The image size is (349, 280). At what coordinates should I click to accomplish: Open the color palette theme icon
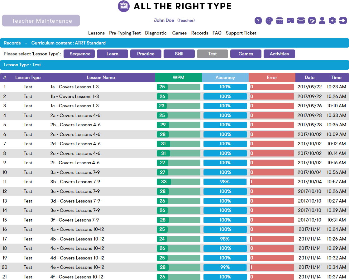tap(269, 21)
